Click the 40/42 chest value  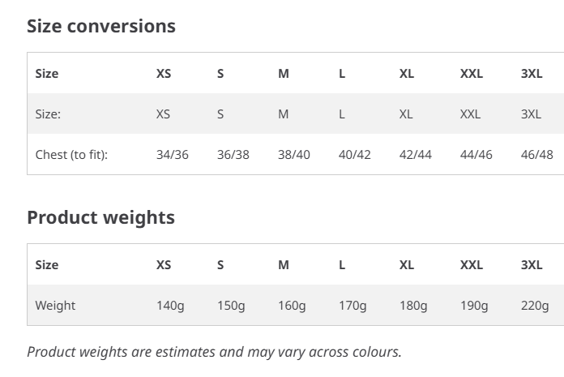[x=354, y=154]
